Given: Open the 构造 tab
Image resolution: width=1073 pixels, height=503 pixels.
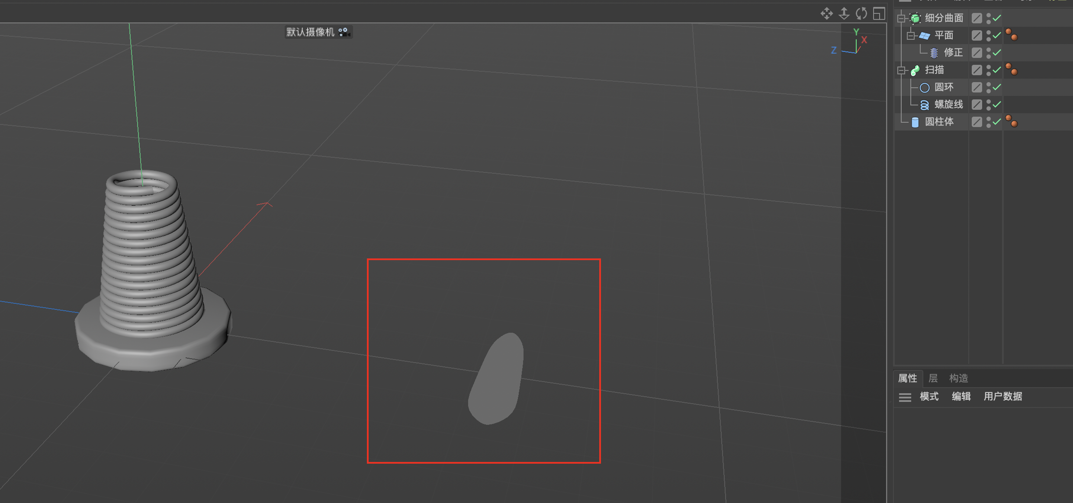Looking at the screenshot, I should [x=958, y=379].
